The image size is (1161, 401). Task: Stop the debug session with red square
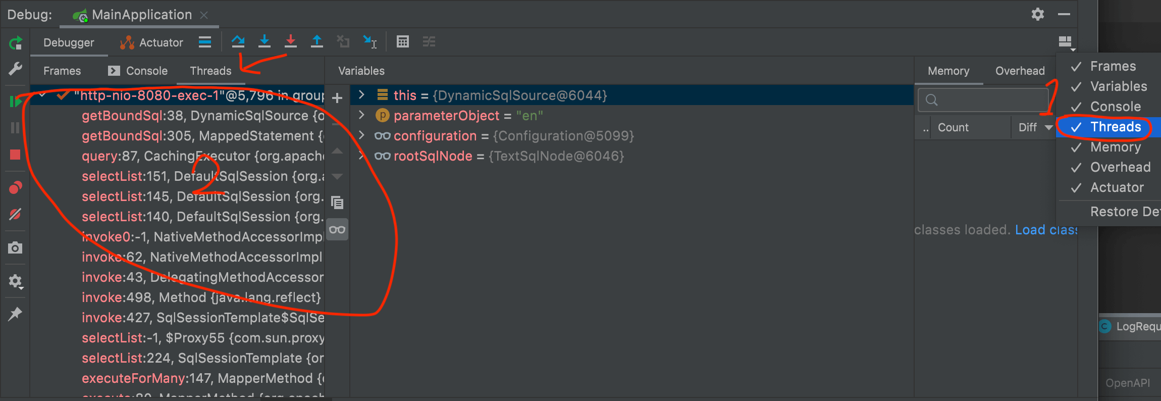coord(15,155)
